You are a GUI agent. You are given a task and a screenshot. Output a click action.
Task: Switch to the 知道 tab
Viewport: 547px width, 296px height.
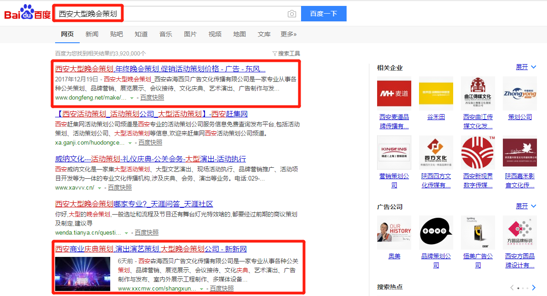(x=141, y=34)
